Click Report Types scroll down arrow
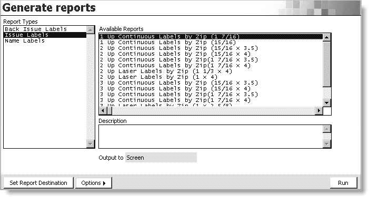Viewport: 369px width, 197px height. point(91,144)
